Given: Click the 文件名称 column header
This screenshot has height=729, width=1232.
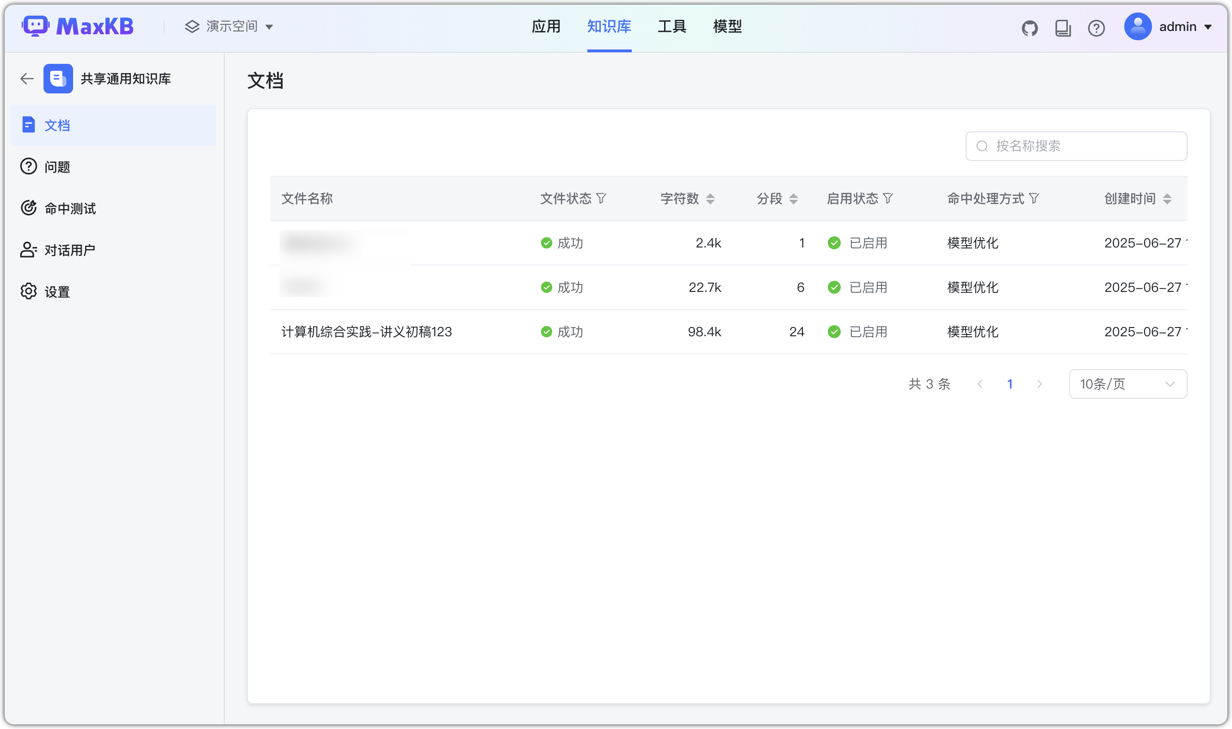Looking at the screenshot, I should [307, 198].
